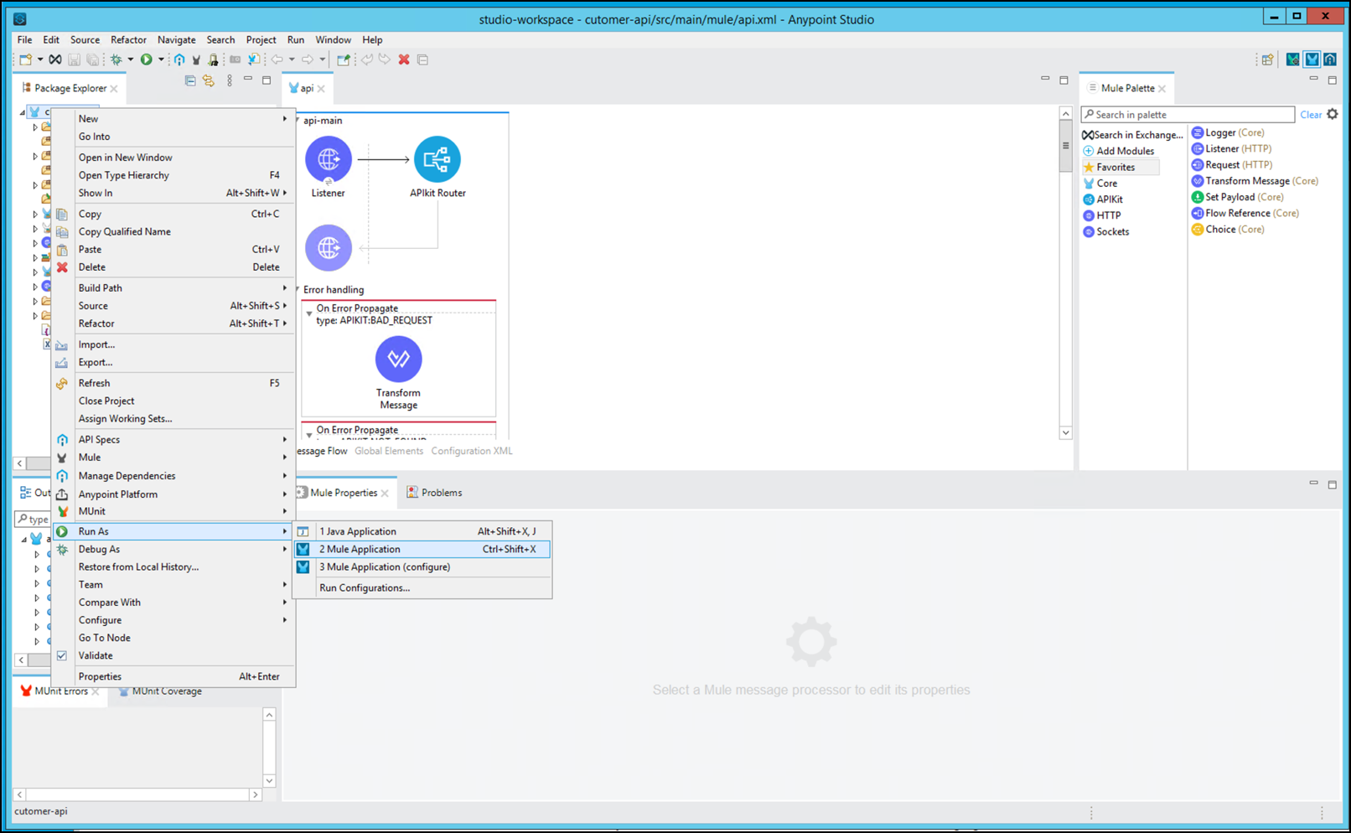Click Properties in context menu

173,676
